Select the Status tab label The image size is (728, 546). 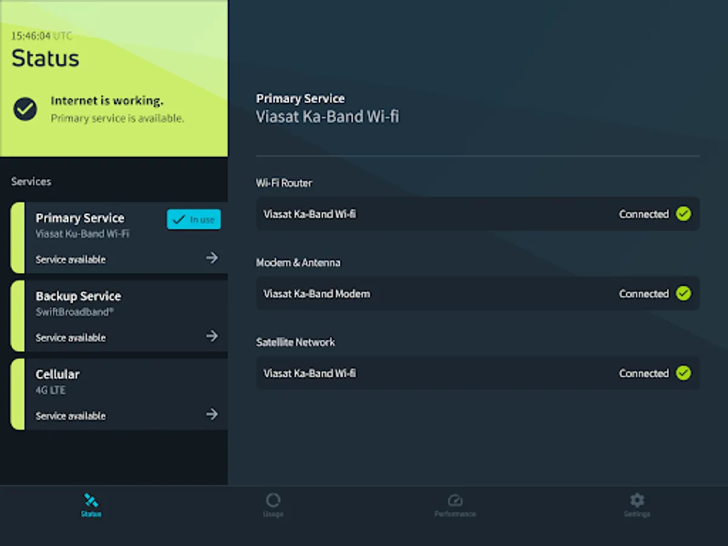(91, 514)
